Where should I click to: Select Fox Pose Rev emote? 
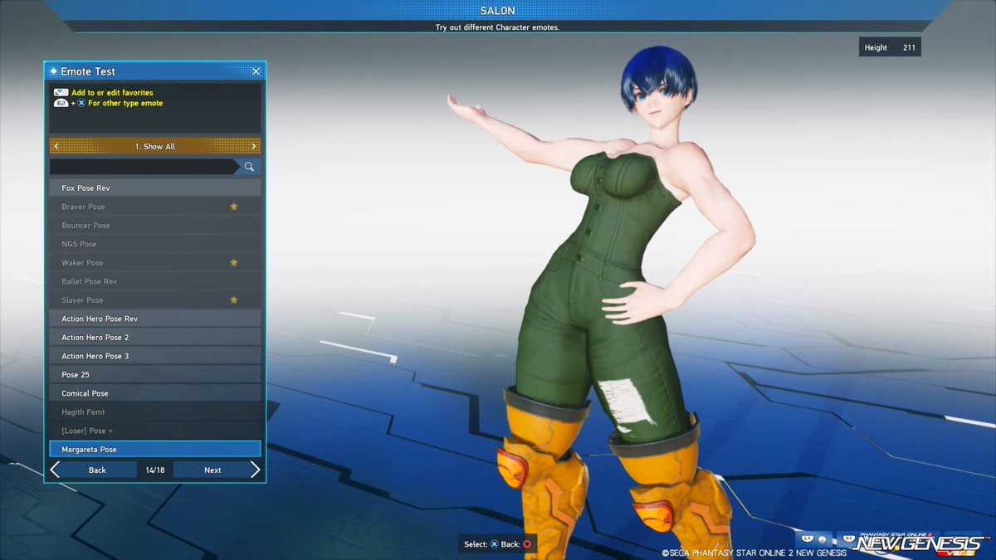155,188
